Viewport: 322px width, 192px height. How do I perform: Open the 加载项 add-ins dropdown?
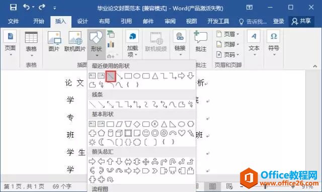pyautogui.click(x=132, y=44)
